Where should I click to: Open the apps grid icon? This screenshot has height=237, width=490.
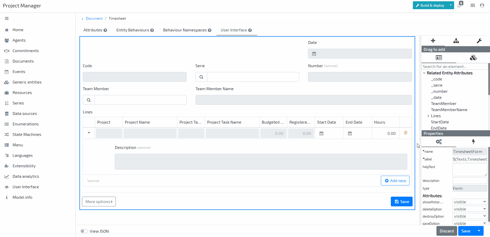tap(473, 5)
